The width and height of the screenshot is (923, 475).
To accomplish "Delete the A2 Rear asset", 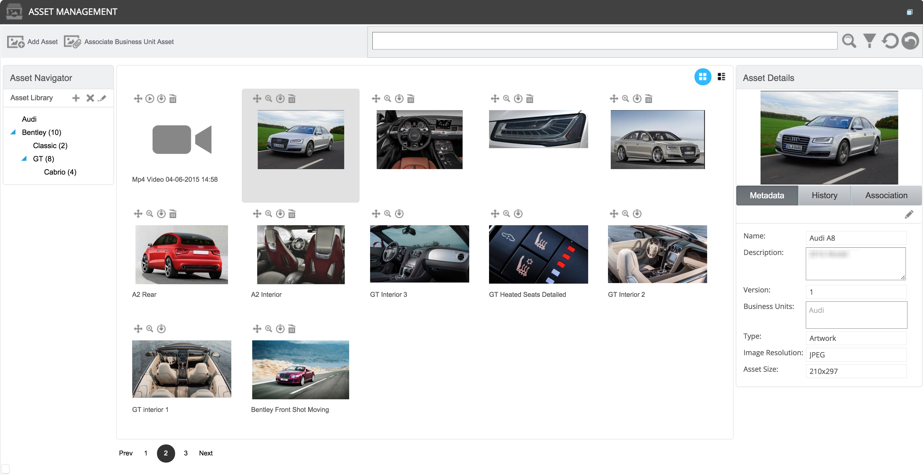I will (173, 214).
